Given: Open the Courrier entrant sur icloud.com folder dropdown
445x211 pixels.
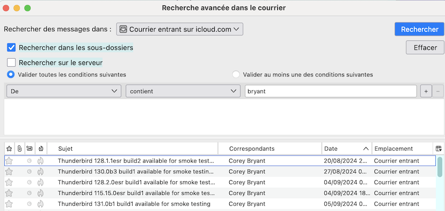Looking at the screenshot, I should pyautogui.click(x=180, y=29).
